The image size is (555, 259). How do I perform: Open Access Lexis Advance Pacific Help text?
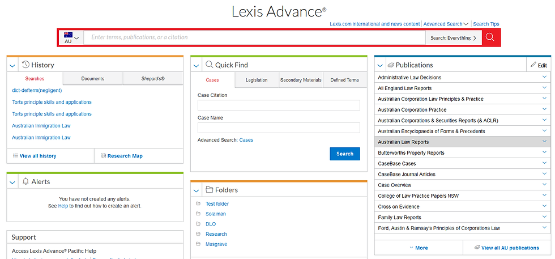54,251
